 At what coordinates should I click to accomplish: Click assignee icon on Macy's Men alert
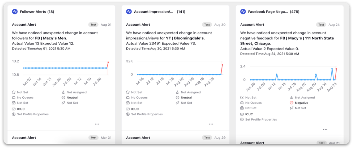[64, 92]
